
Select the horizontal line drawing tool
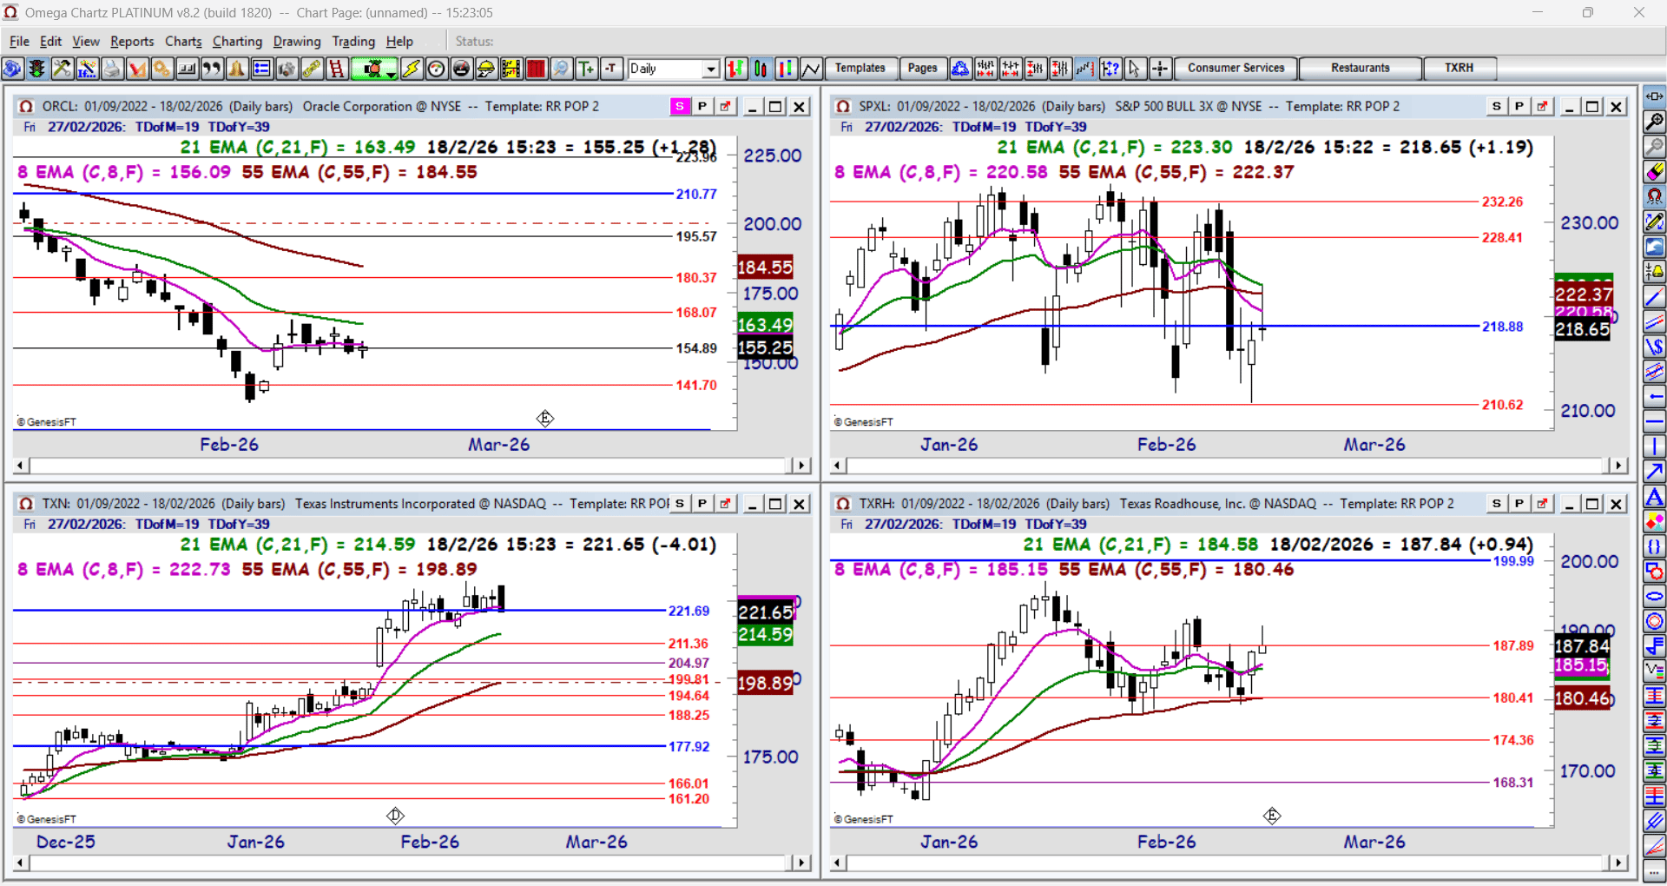pyautogui.click(x=1654, y=422)
